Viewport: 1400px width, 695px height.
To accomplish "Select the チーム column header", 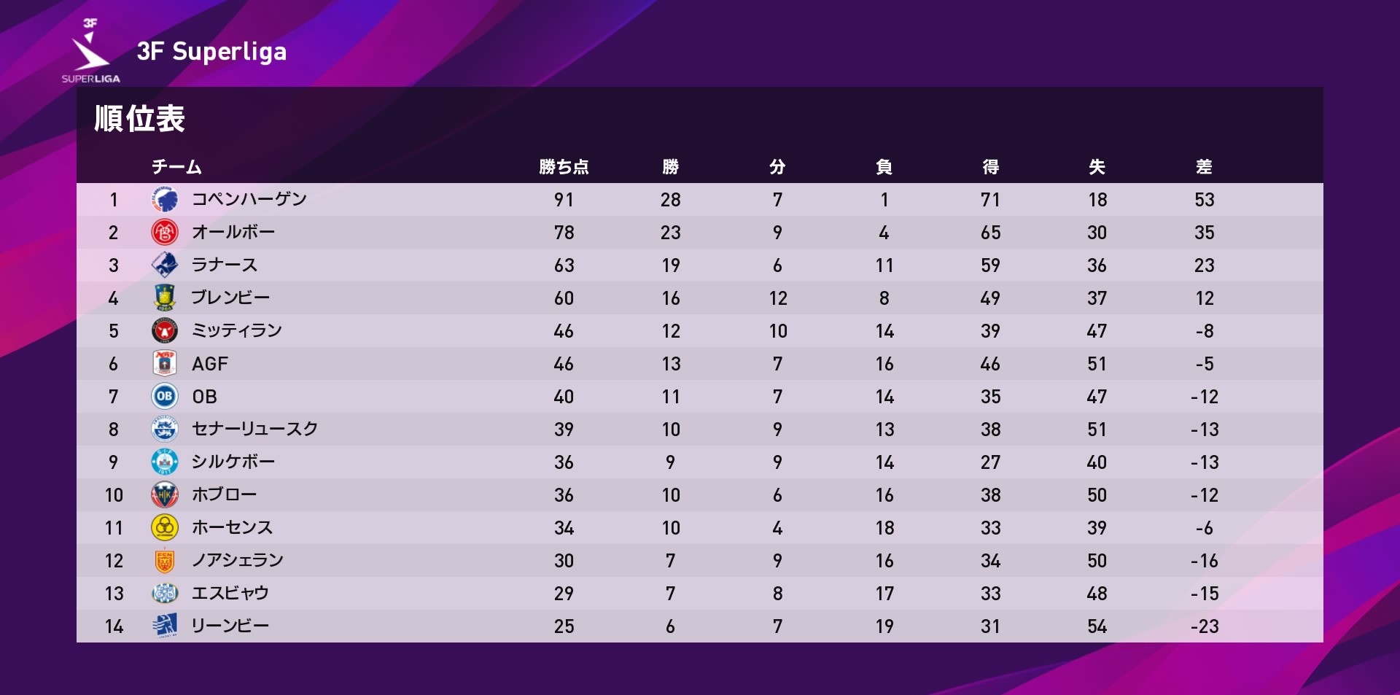I will tap(176, 167).
